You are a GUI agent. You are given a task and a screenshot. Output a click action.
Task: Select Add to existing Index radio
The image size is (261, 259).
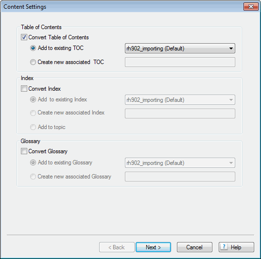pyautogui.click(x=33, y=99)
